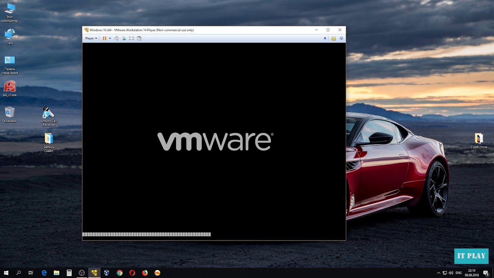The width and height of the screenshot is (494, 278).
Task: Open the VMware removable devices icon
Action: click(124, 38)
